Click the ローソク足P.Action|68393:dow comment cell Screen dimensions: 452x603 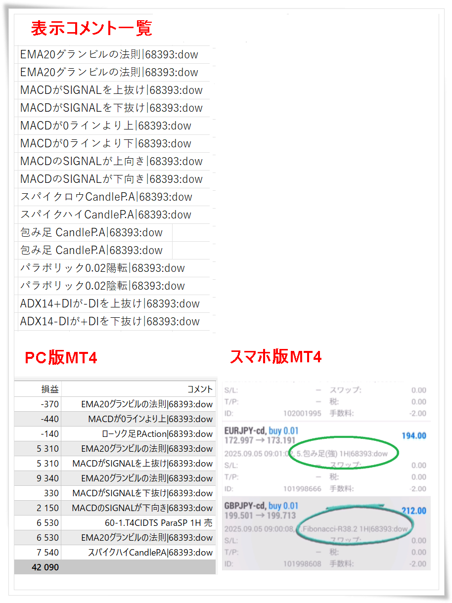(138, 434)
